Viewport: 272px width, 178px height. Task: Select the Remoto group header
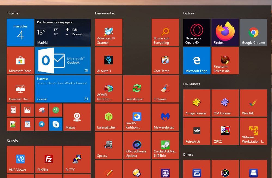point(12,140)
